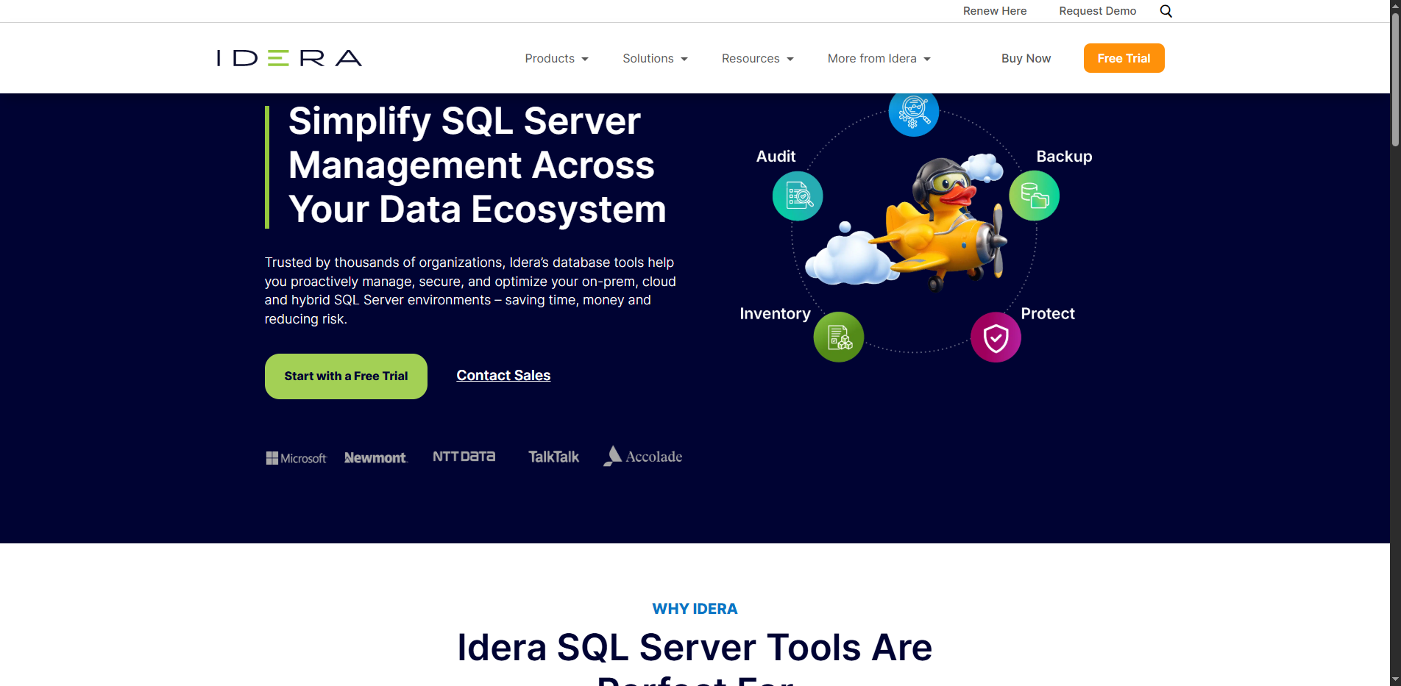Select the Protect shield icon
The image size is (1401, 686).
pyautogui.click(x=996, y=337)
